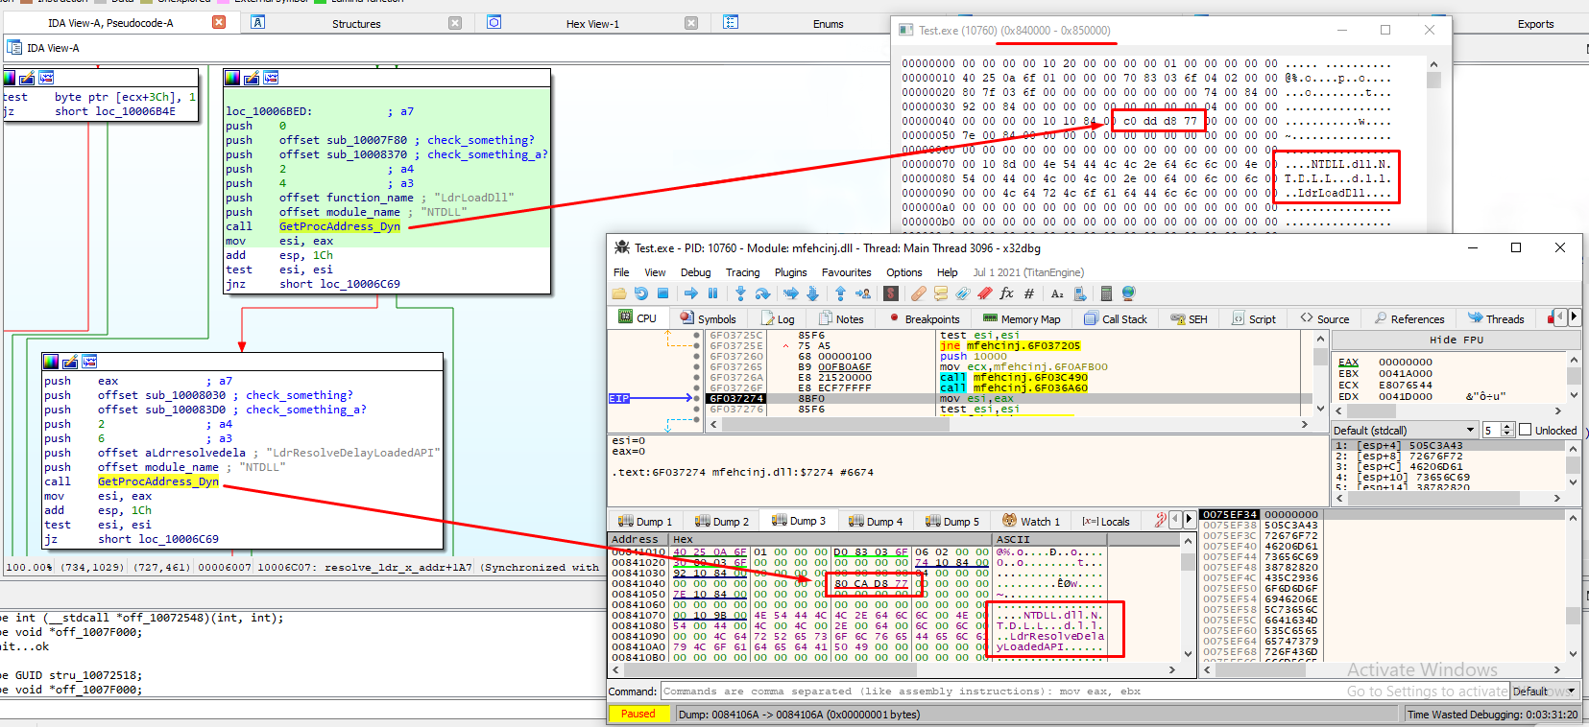Click the Step Into arrow icon
Viewport: 1589px width, 727px height.
(740, 293)
